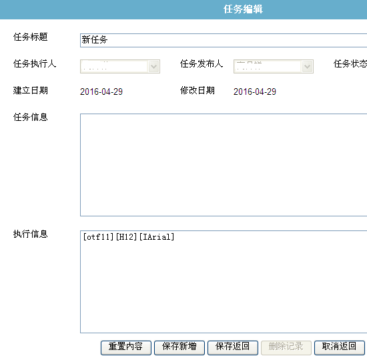Click the 任务发布人 label
This screenshot has height=364, width=367.
pos(202,63)
